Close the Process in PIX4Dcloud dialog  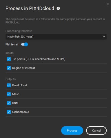point(108,4)
